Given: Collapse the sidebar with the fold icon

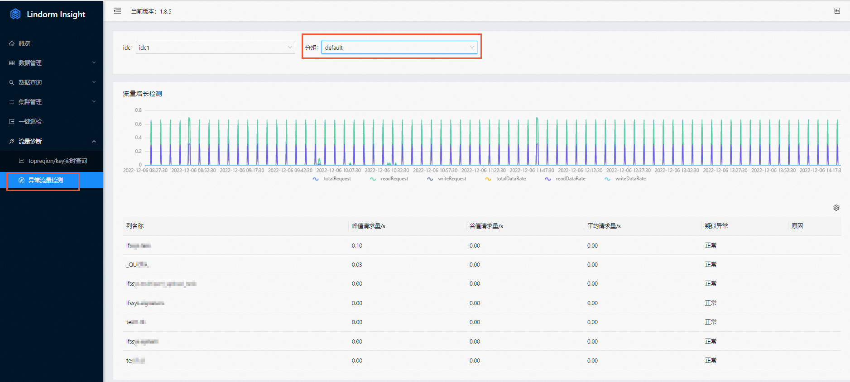Looking at the screenshot, I should pyautogui.click(x=117, y=11).
